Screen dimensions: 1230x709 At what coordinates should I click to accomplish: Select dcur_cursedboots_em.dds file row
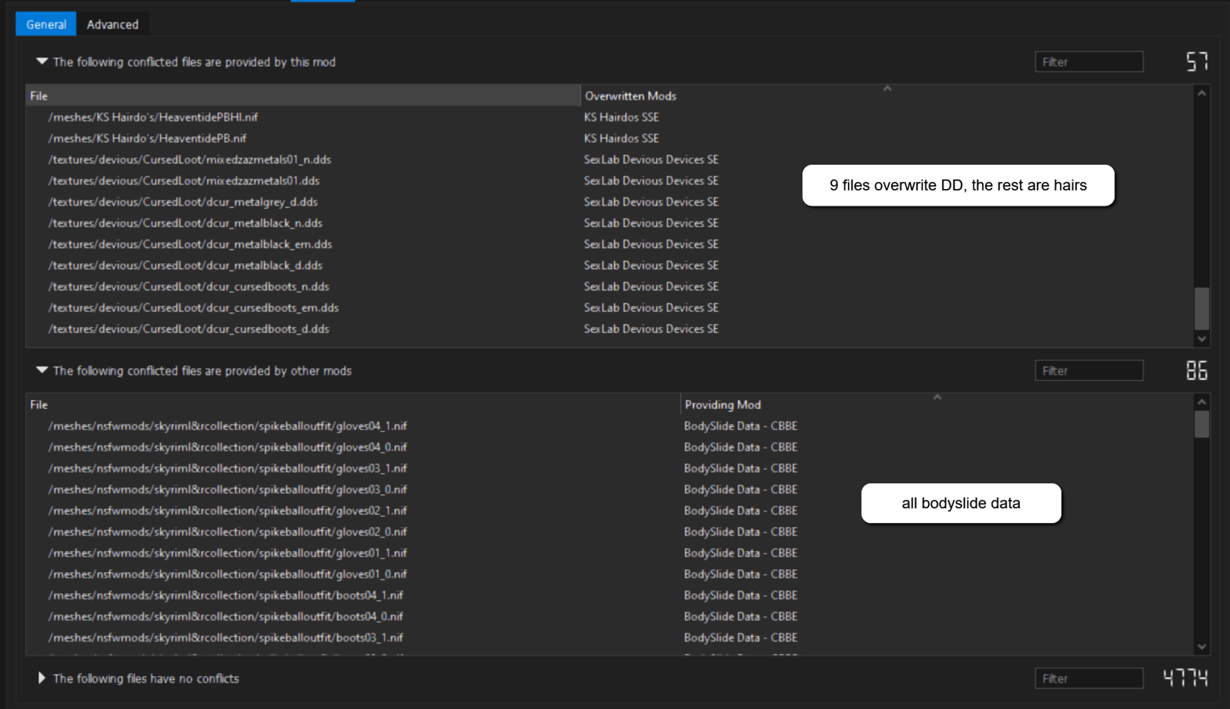(x=609, y=307)
